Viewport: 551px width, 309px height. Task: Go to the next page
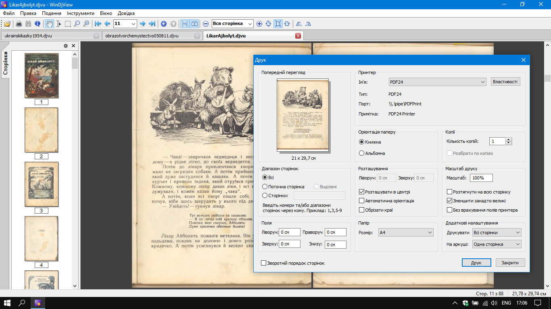(x=142, y=24)
